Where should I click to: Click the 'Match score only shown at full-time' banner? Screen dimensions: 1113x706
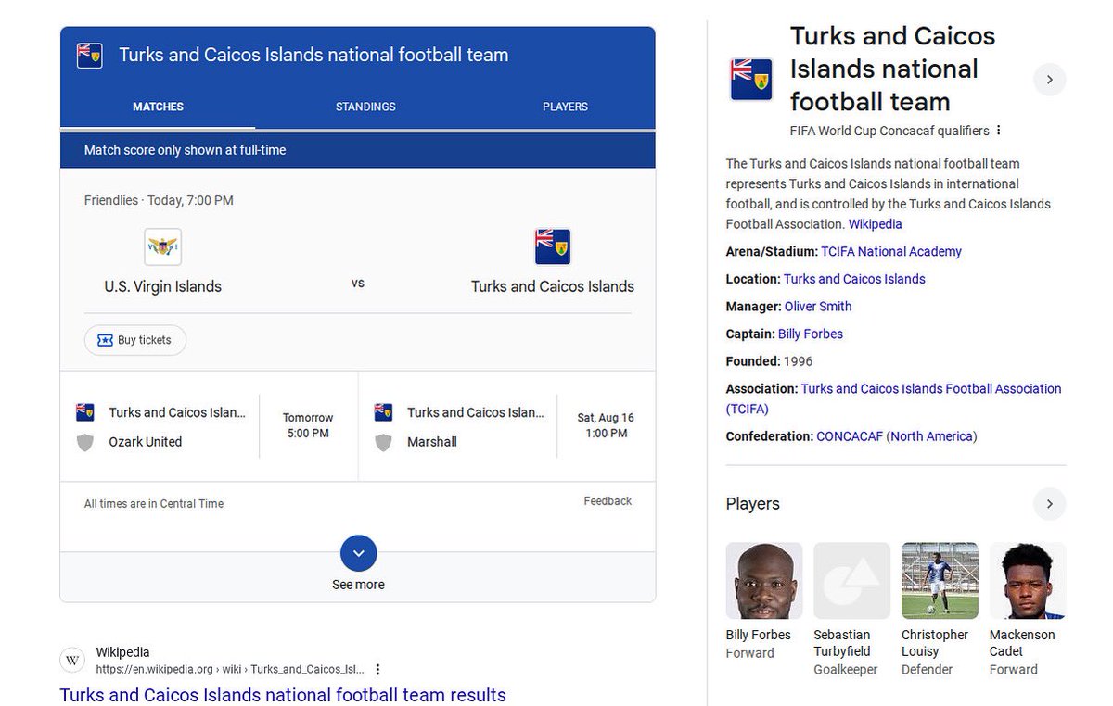coord(358,150)
